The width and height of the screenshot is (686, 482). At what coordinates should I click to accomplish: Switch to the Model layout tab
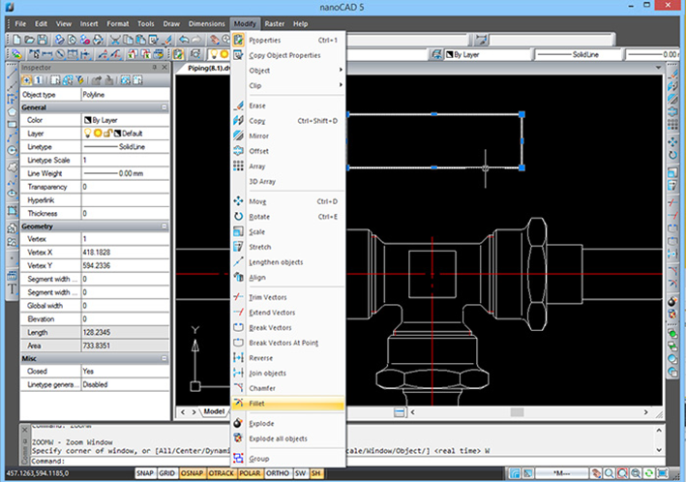pyautogui.click(x=215, y=411)
